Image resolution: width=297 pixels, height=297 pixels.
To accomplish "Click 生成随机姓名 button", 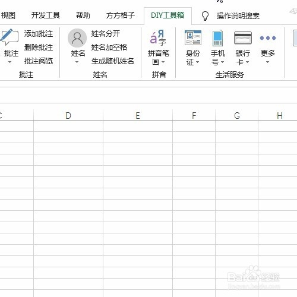I will pos(112,61).
